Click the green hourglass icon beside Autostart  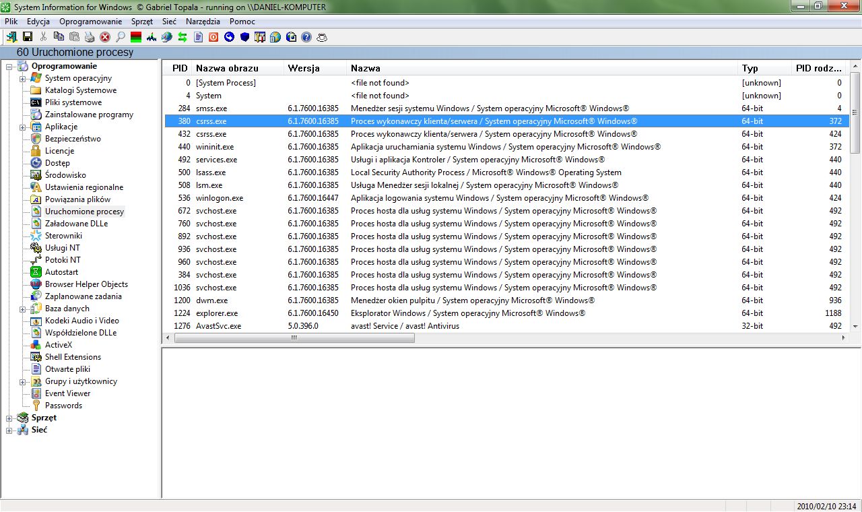(x=36, y=272)
